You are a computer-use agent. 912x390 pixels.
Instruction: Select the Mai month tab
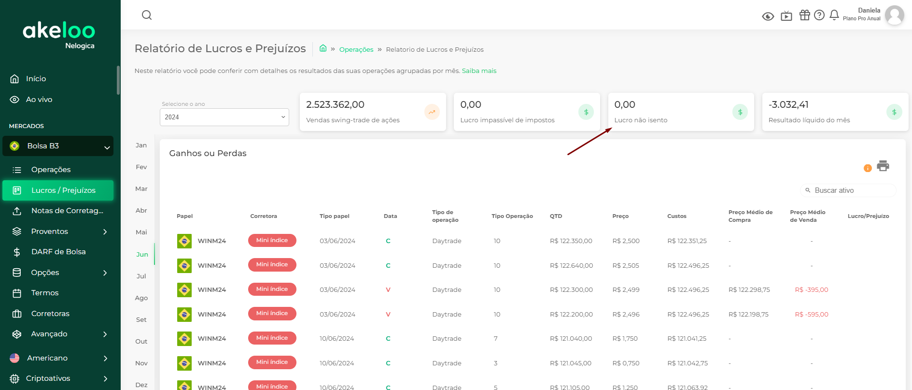(x=141, y=232)
